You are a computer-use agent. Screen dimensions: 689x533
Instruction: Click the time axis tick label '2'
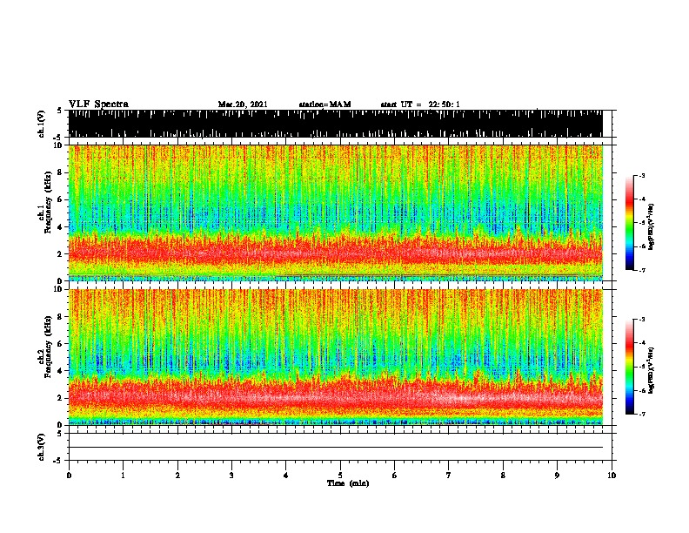(x=177, y=476)
